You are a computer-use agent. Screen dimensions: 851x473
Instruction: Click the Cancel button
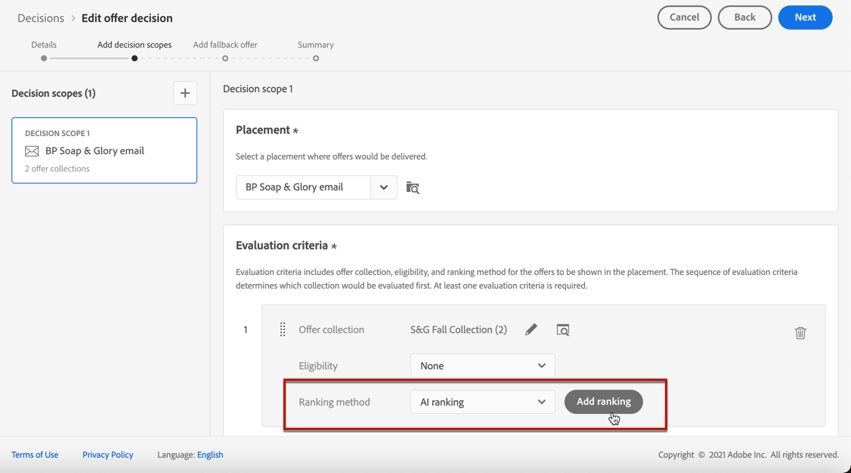coord(684,17)
